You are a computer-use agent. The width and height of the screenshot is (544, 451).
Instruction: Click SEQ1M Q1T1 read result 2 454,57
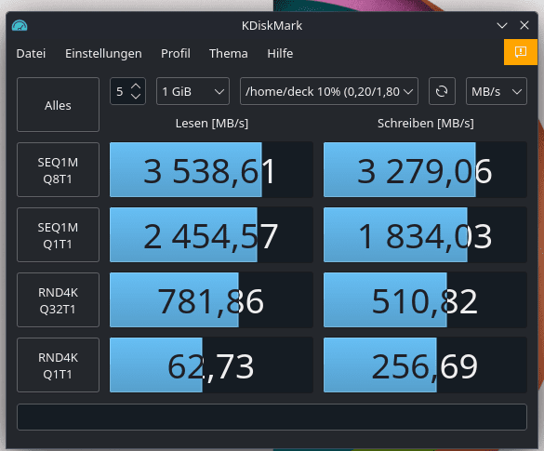pyautogui.click(x=211, y=235)
